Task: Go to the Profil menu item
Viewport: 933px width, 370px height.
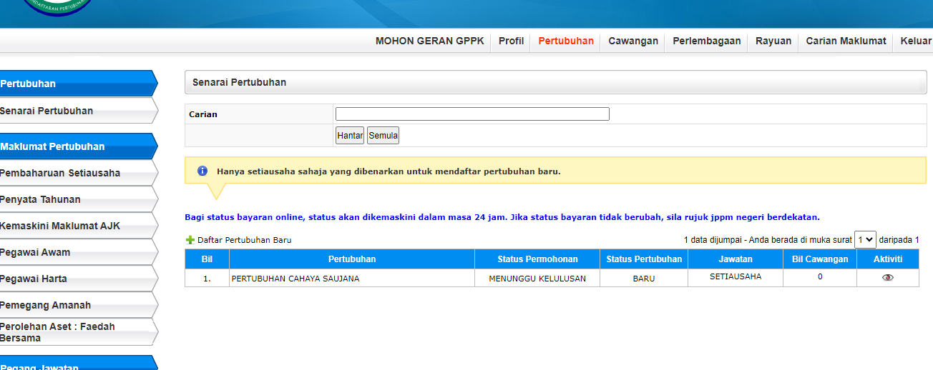Action: 511,41
